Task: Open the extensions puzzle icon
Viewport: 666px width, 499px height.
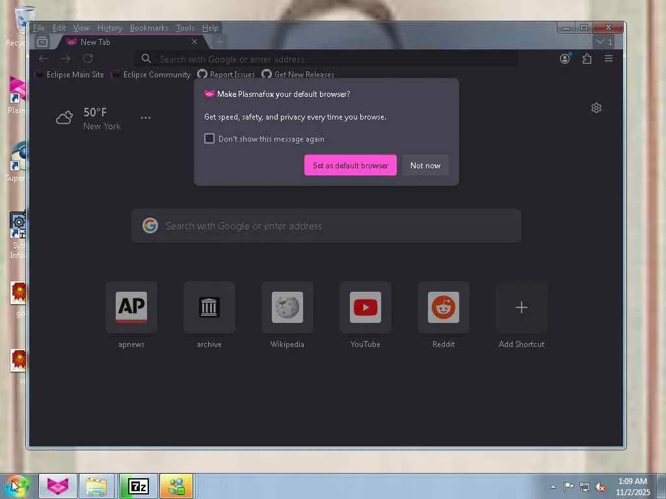Action: 587,58
